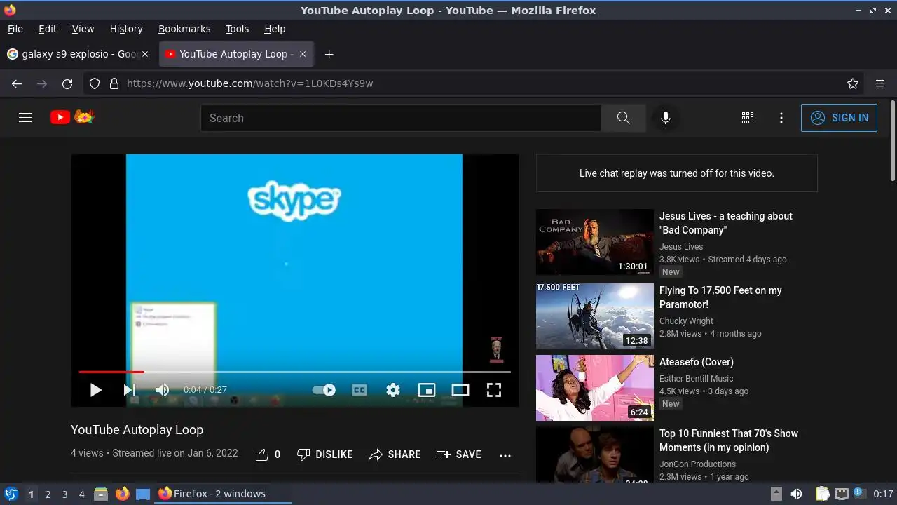The image size is (897, 505).
Task: Open the player settings gear
Action: [x=393, y=390]
